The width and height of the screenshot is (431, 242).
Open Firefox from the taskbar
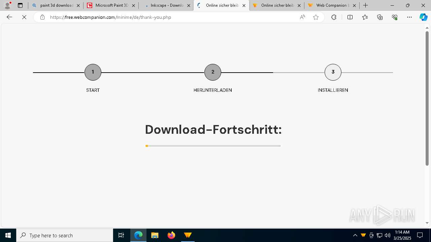tap(171, 235)
